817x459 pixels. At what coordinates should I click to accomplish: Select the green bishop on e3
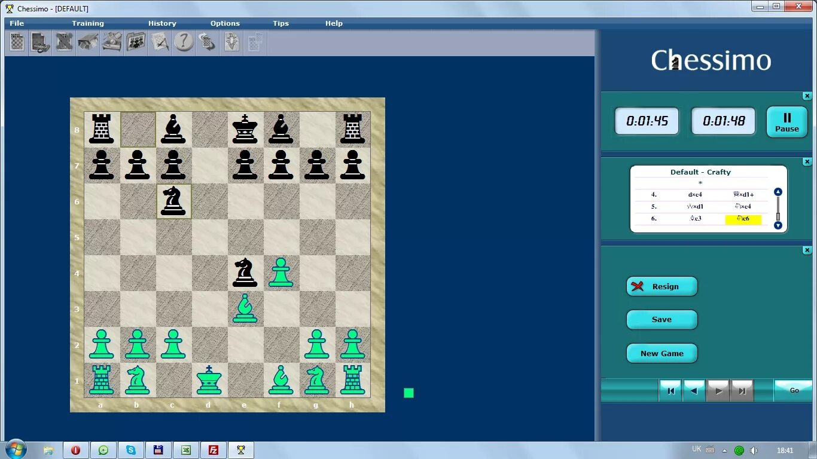click(245, 309)
